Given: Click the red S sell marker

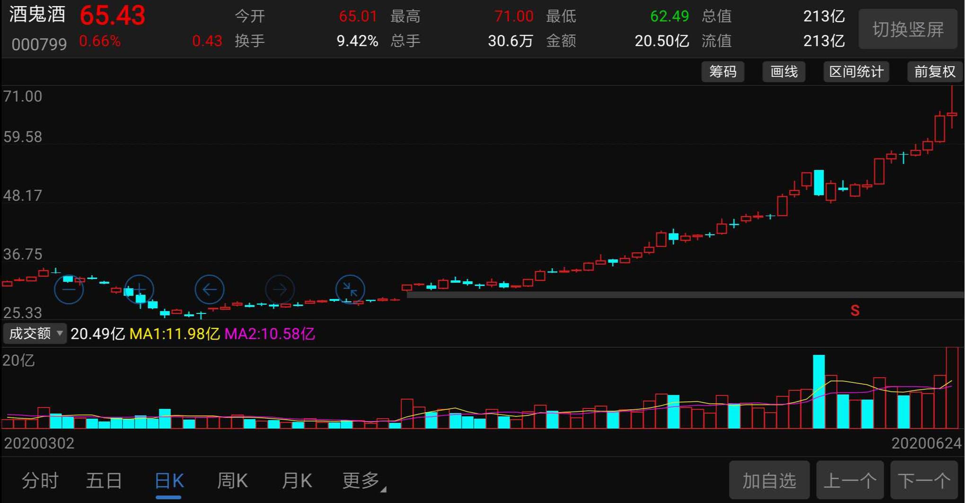Looking at the screenshot, I should (x=854, y=310).
